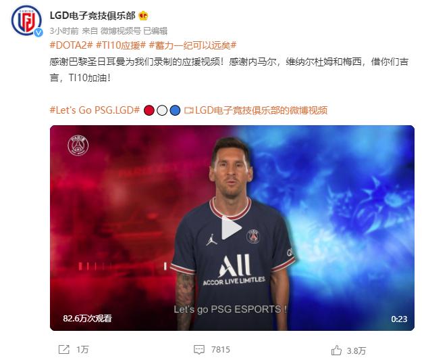The height and width of the screenshot is (362, 424).
Task: Like the post with thumbs-up icon
Action: point(336,350)
